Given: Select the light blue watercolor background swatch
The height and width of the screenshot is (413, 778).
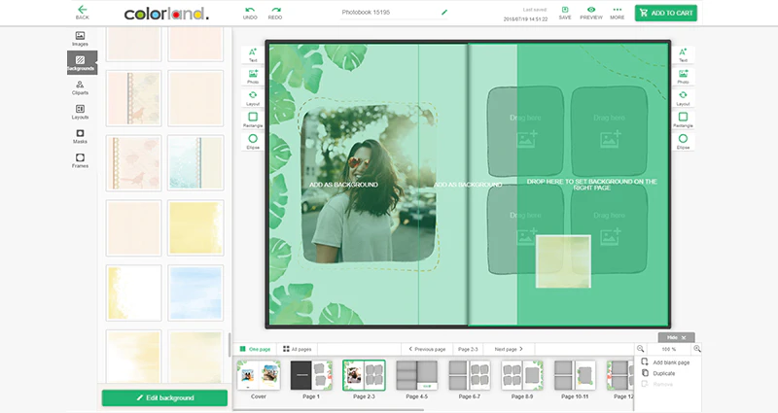Looking at the screenshot, I should tap(195, 293).
